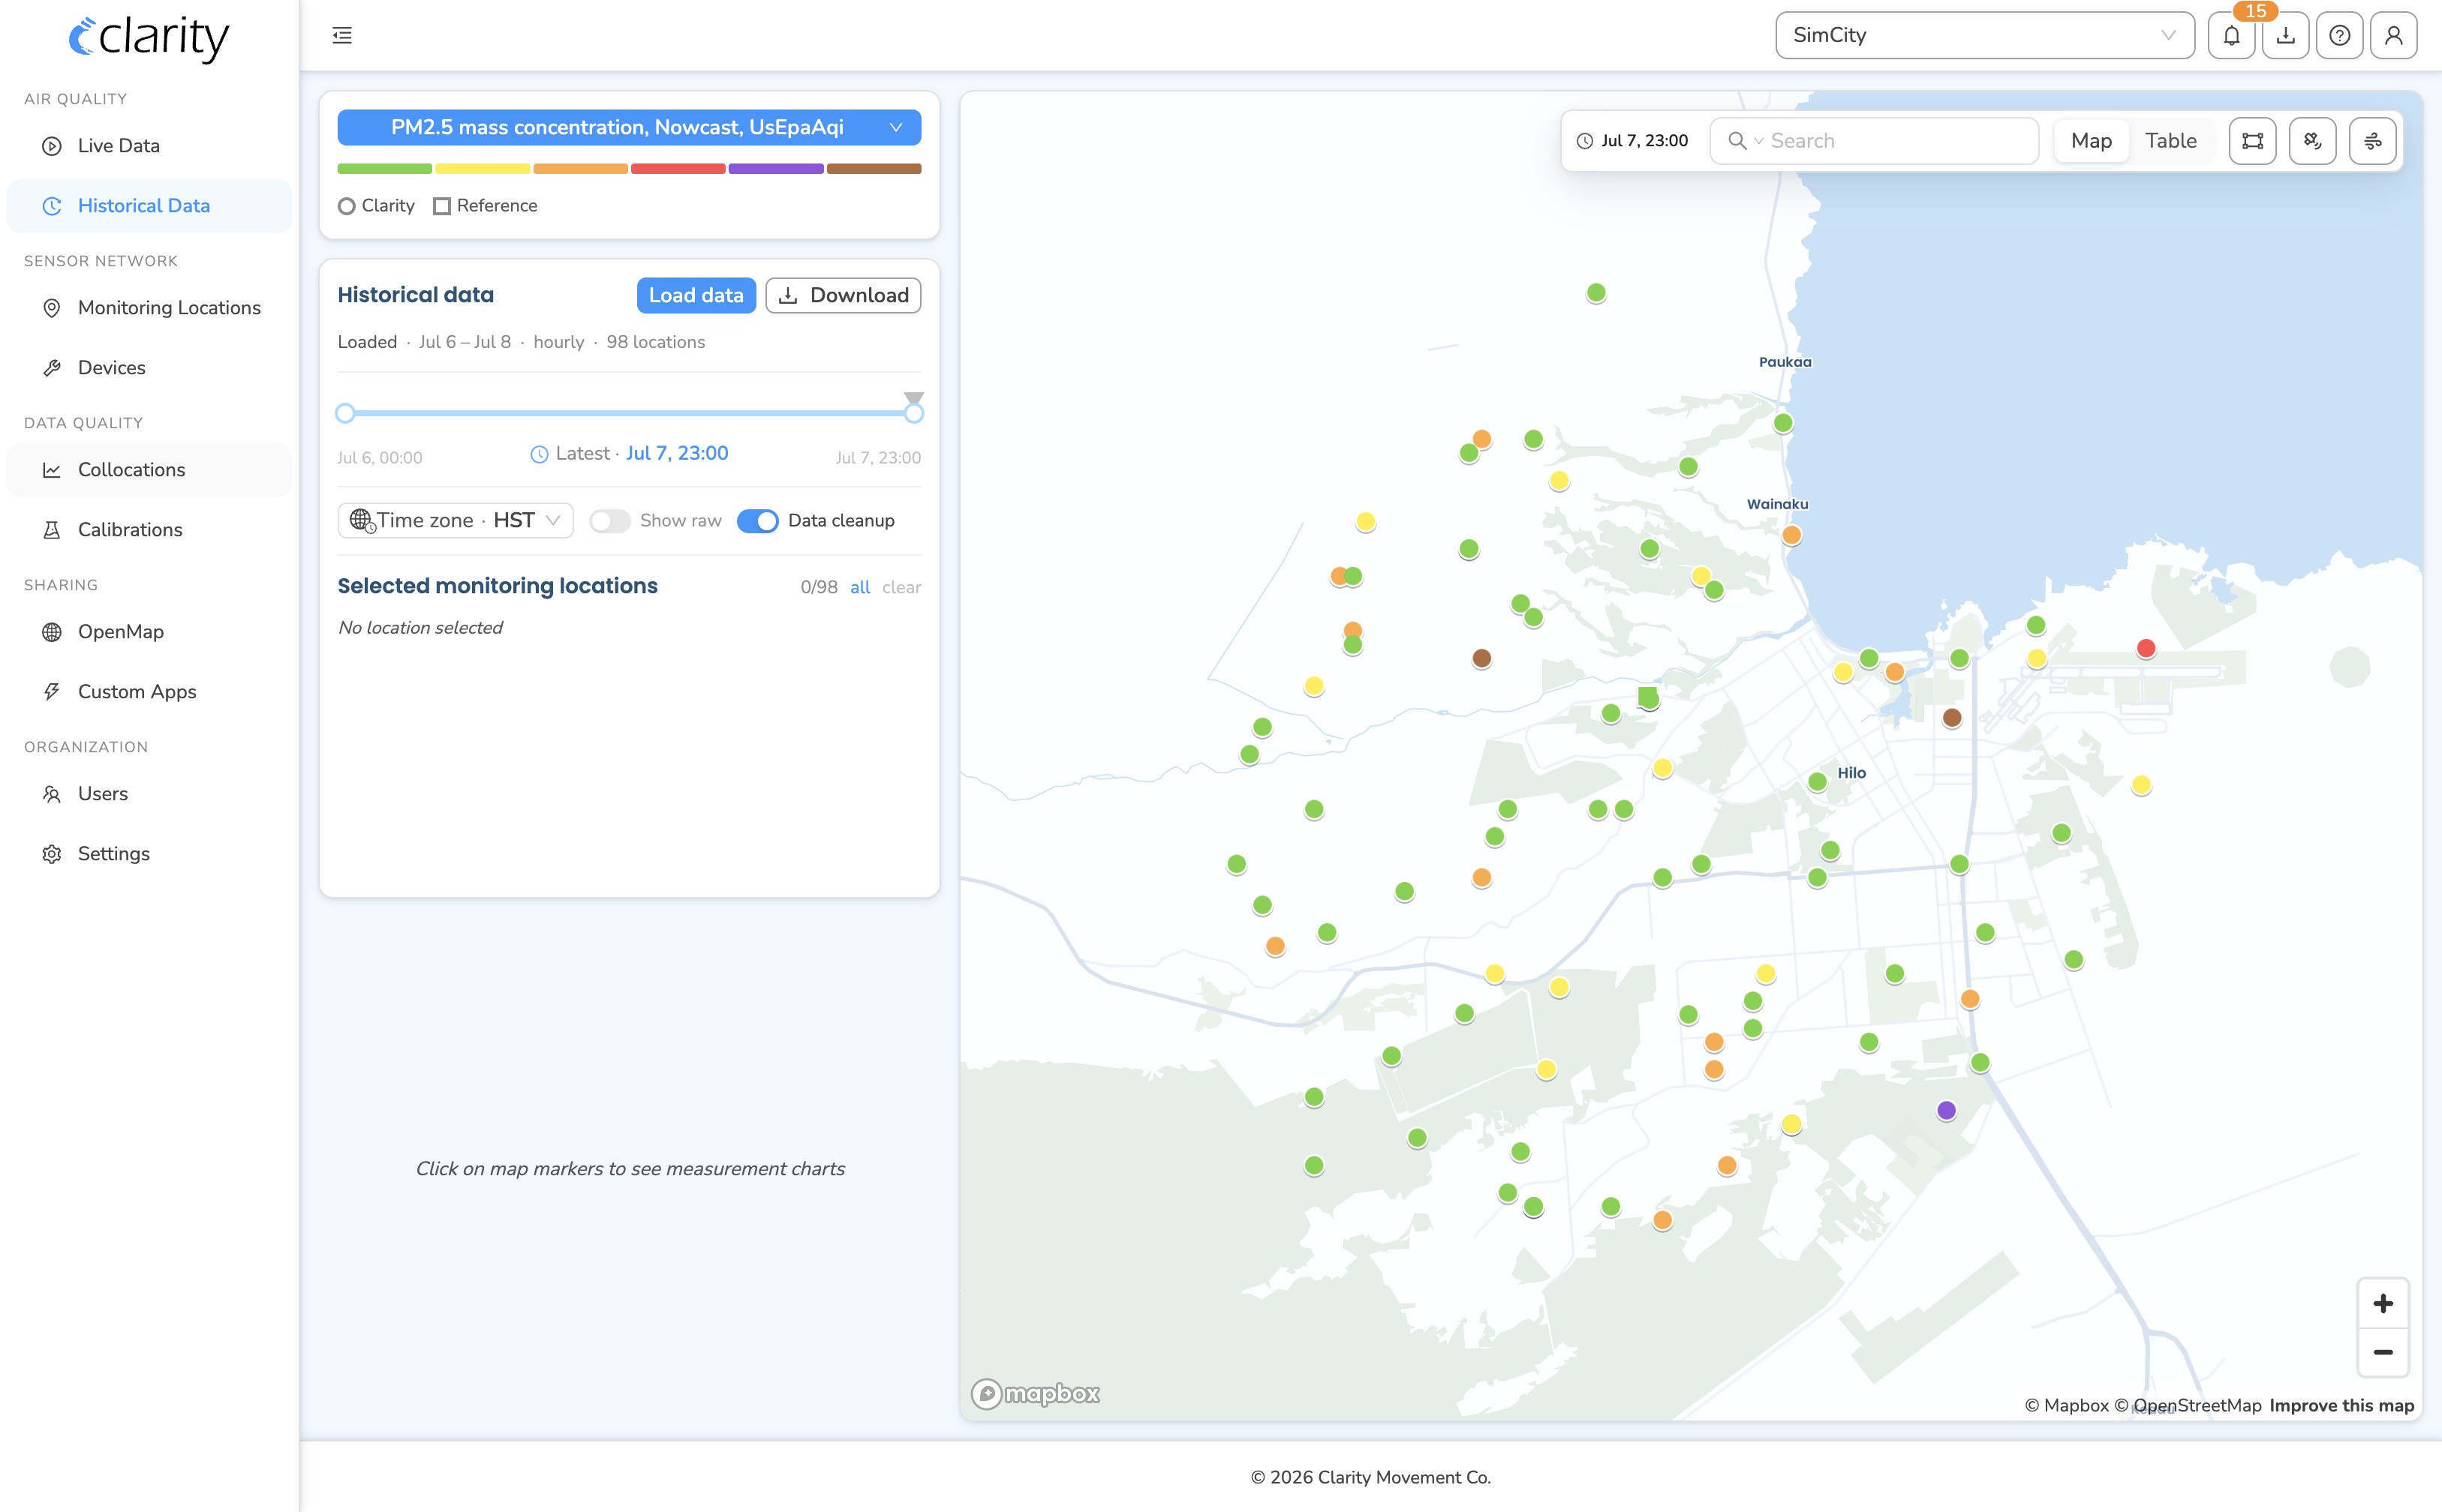Focus the map Search input field
This screenshot has width=2442, height=1512.
(1874, 141)
